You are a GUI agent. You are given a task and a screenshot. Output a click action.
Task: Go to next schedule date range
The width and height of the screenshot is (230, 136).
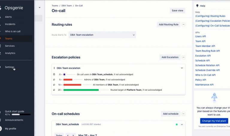(73, 135)
